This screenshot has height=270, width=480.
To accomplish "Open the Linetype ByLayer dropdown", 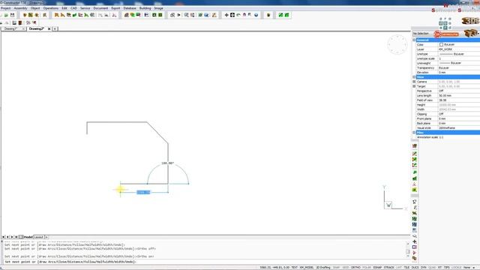I will click(458, 54).
